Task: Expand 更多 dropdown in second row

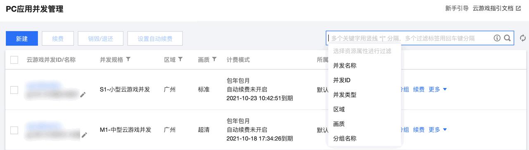Action: [x=438, y=130]
